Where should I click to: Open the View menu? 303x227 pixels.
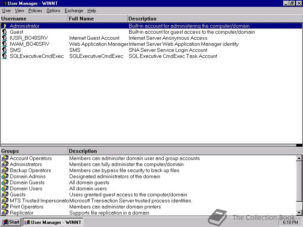tap(20, 11)
